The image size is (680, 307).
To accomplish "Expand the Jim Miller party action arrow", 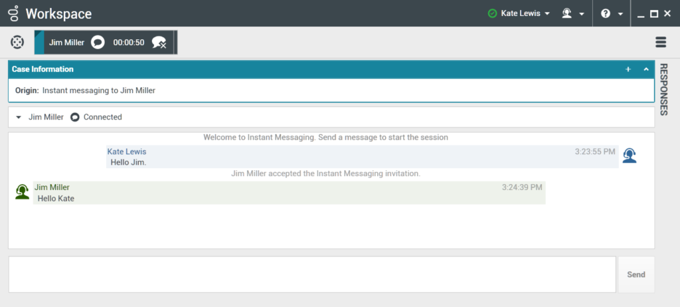I will pos(19,117).
